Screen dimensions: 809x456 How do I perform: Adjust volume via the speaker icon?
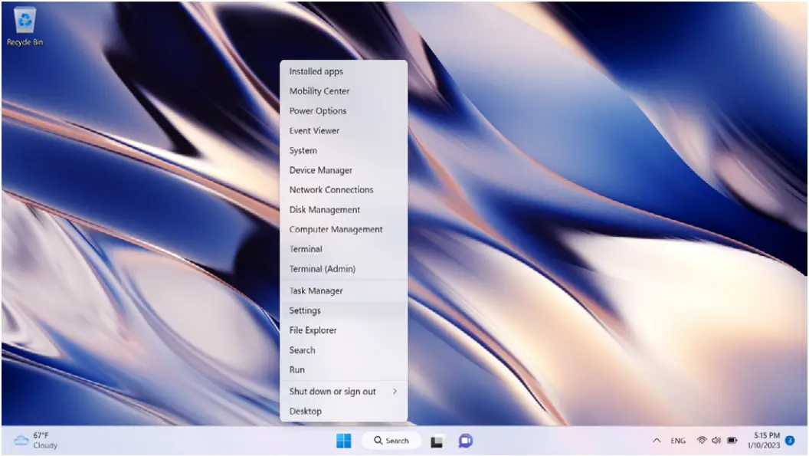click(717, 441)
